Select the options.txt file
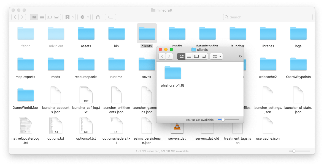Image resolution: width=324 pixels, height=166 pixels. coord(56,126)
